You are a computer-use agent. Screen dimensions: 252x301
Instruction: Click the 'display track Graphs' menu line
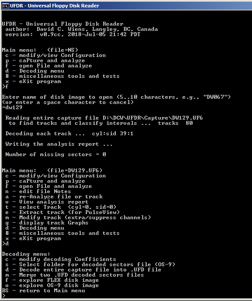pos(47,223)
